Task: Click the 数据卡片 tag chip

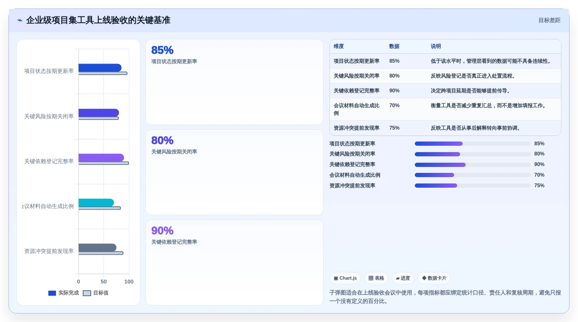Action: [x=434, y=278]
